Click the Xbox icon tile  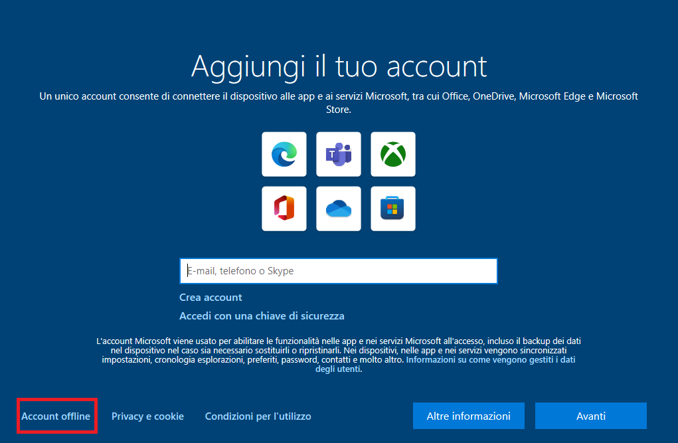click(x=393, y=155)
